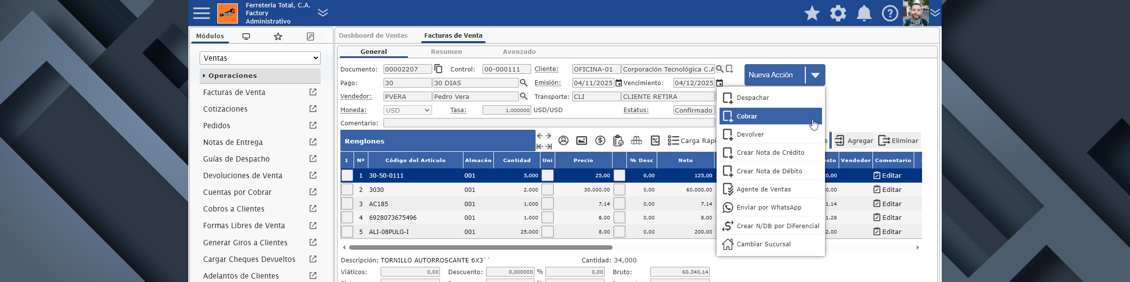1130x282 pixels.
Task: Toggle the Uni checkbox on row ALI-08PULG-I
Action: tap(547, 232)
